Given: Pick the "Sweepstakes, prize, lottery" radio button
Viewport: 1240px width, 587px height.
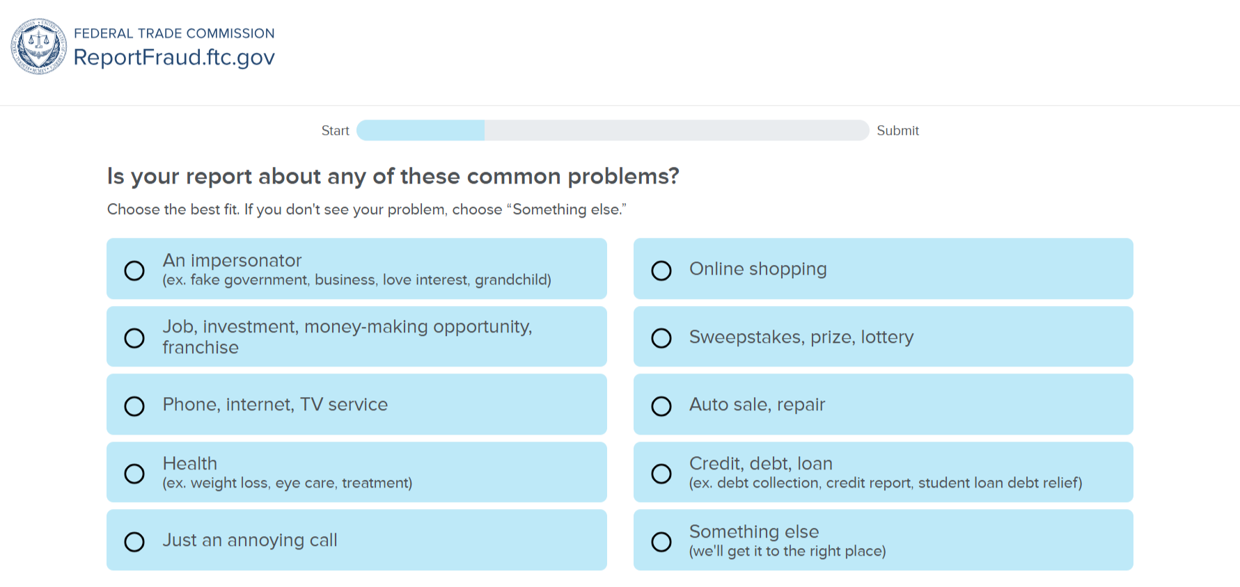Looking at the screenshot, I should pyautogui.click(x=661, y=337).
